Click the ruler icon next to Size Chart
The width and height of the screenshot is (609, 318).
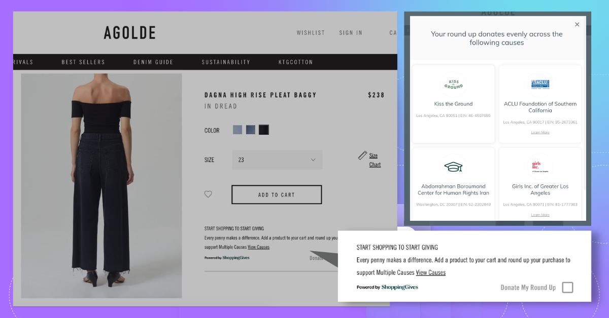point(362,155)
